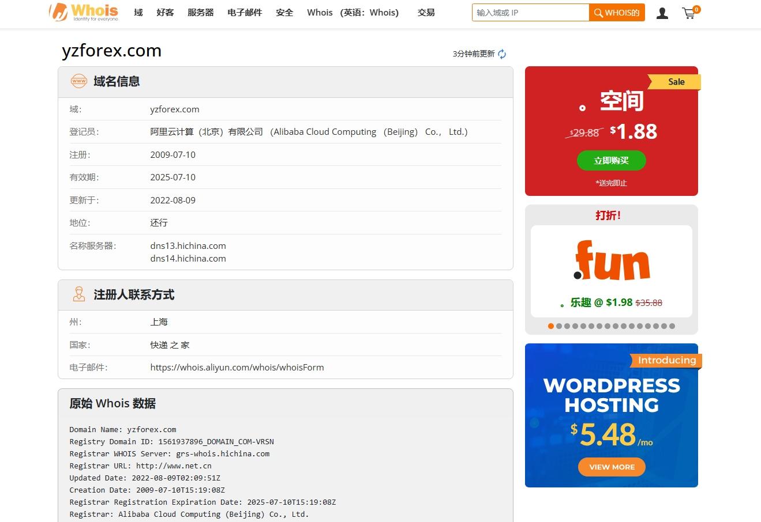Click expiry date 2025-07-10
The image size is (761, 522).
pyautogui.click(x=173, y=177)
